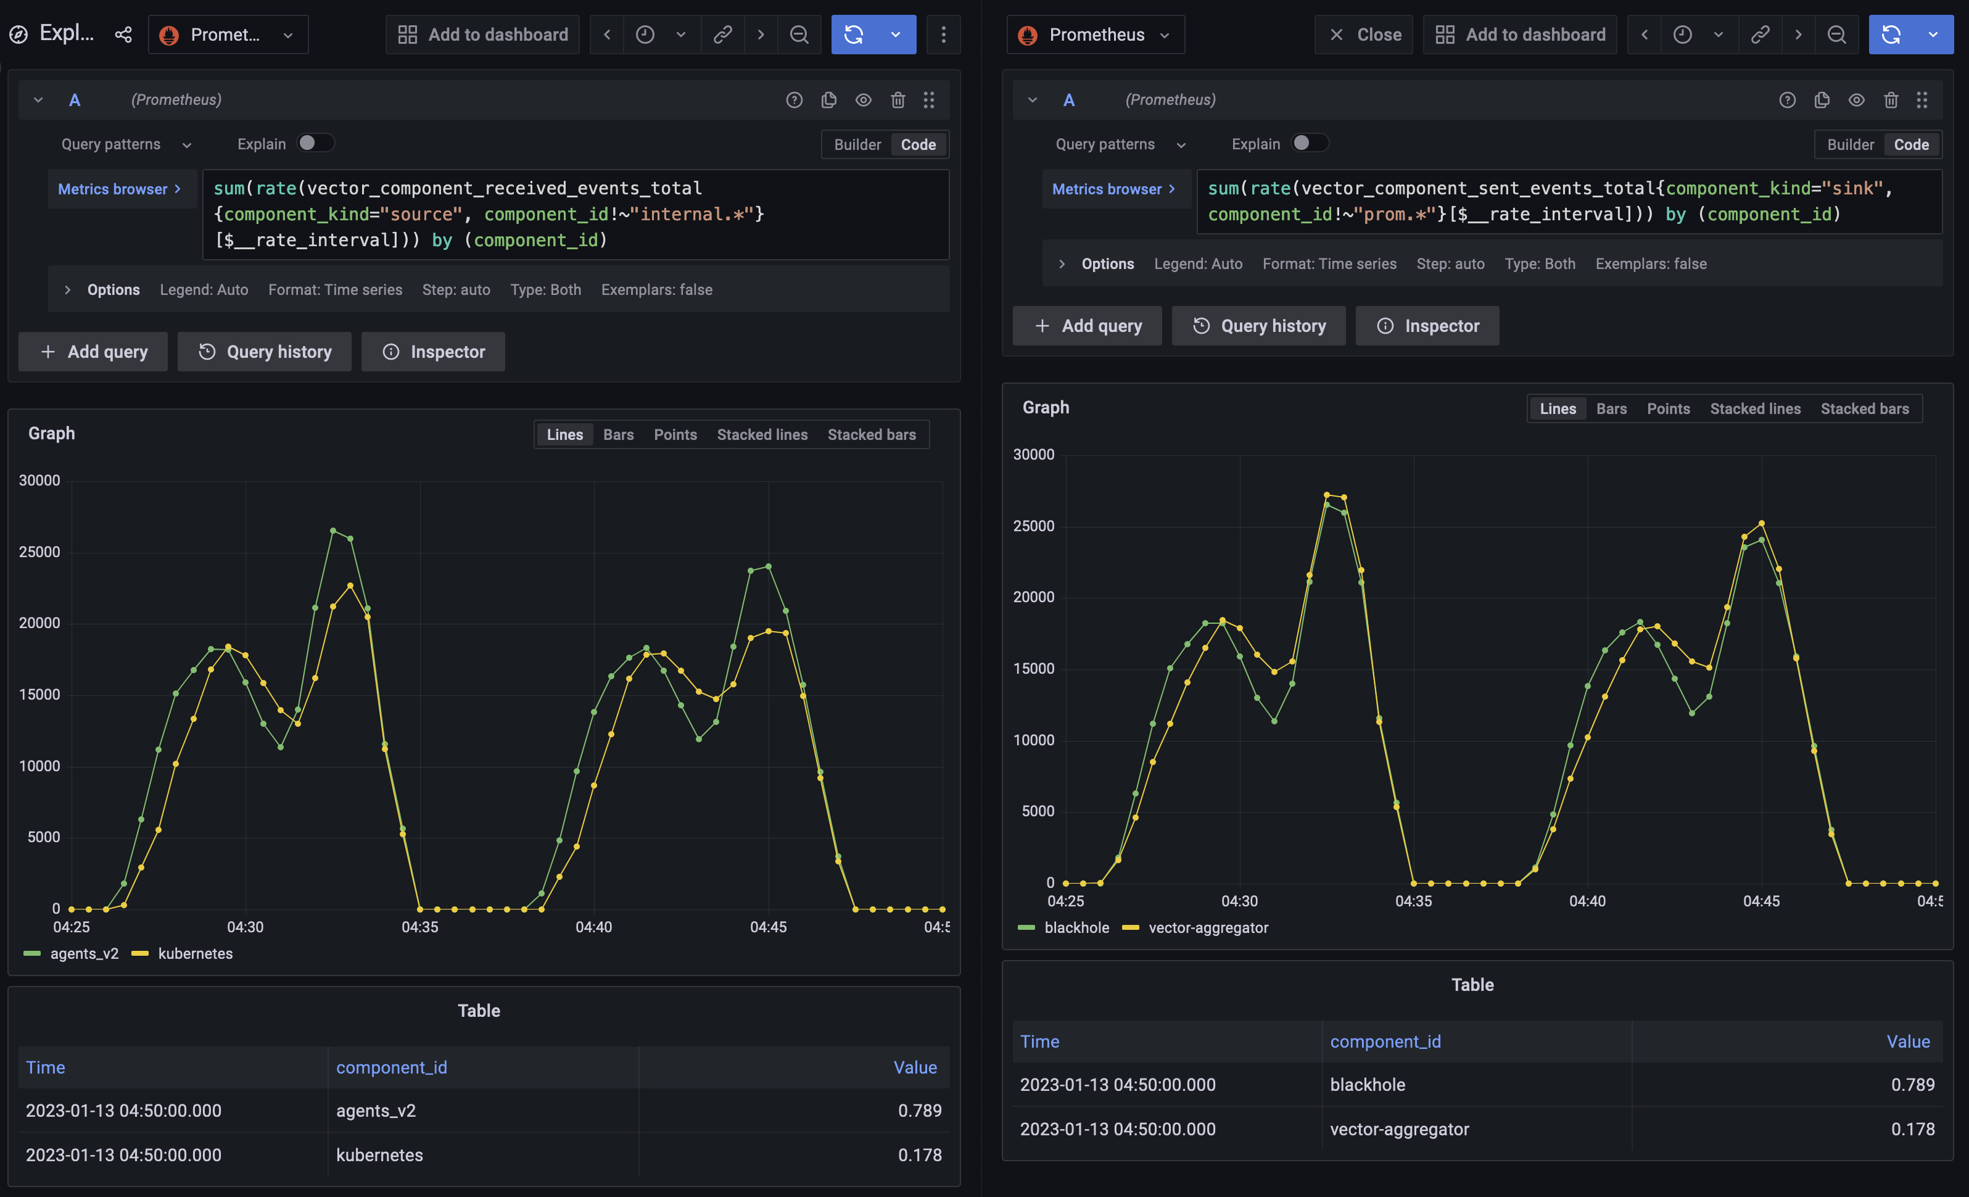Viewport: 1969px width, 1197px height.
Task: Duplicate query A using the copy icon
Action: pos(828,99)
